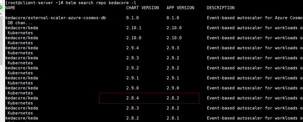The image size is (303, 122).
Task: Click the command text 'helm search repo kedacore -l'
Action: click(x=101, y=3)
